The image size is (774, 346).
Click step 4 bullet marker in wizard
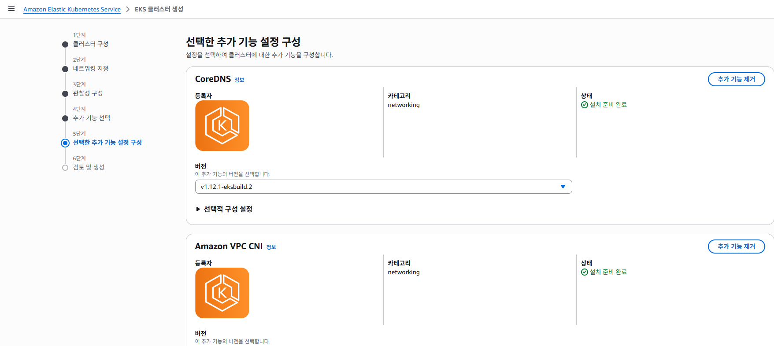click(x=65, y=118)
